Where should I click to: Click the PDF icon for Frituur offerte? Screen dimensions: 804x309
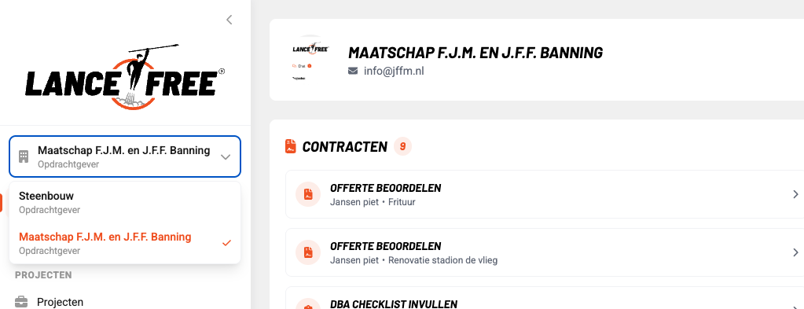coord(308,194)
